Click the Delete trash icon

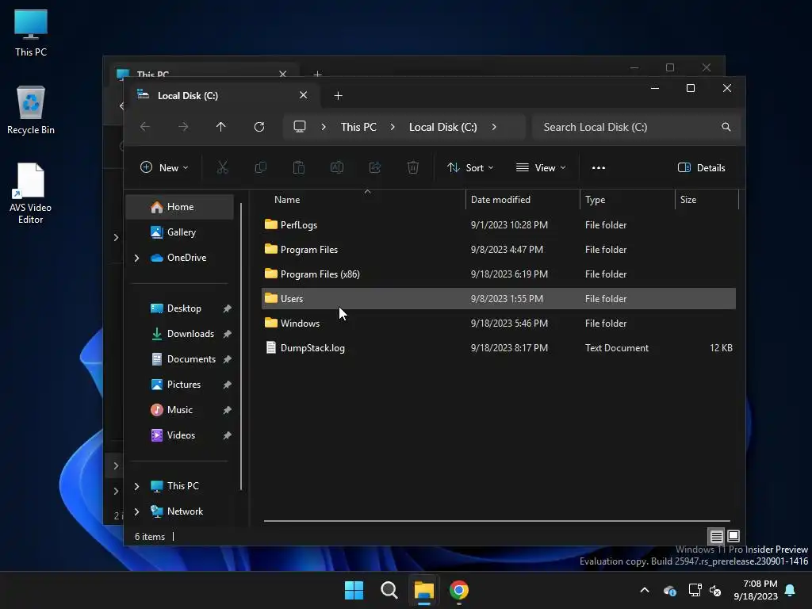[x=412, y=167]
